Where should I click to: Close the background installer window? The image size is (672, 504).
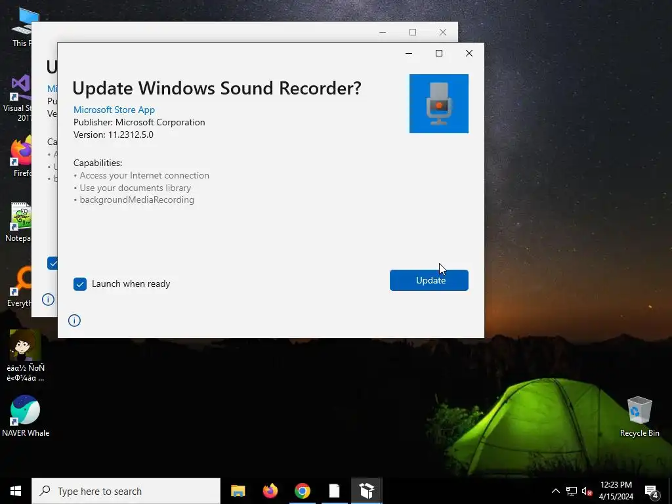(443, 32)
